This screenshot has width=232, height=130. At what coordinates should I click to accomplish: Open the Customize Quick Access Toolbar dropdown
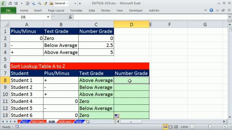click(x=80, y=4)
